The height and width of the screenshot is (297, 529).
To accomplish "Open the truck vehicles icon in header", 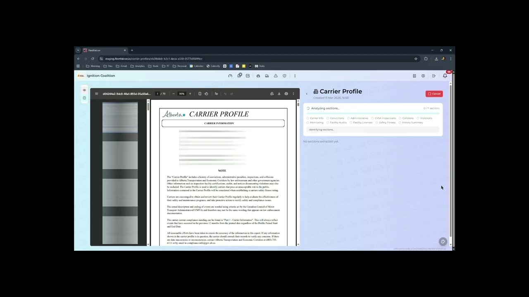I will tap(267, 76).
